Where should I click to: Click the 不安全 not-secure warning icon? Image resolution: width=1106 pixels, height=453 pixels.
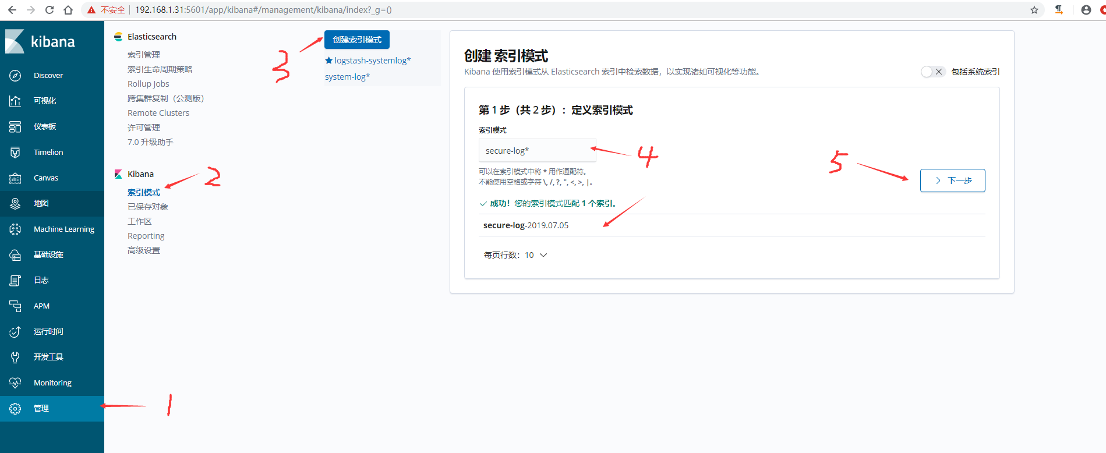coord(91,10)
